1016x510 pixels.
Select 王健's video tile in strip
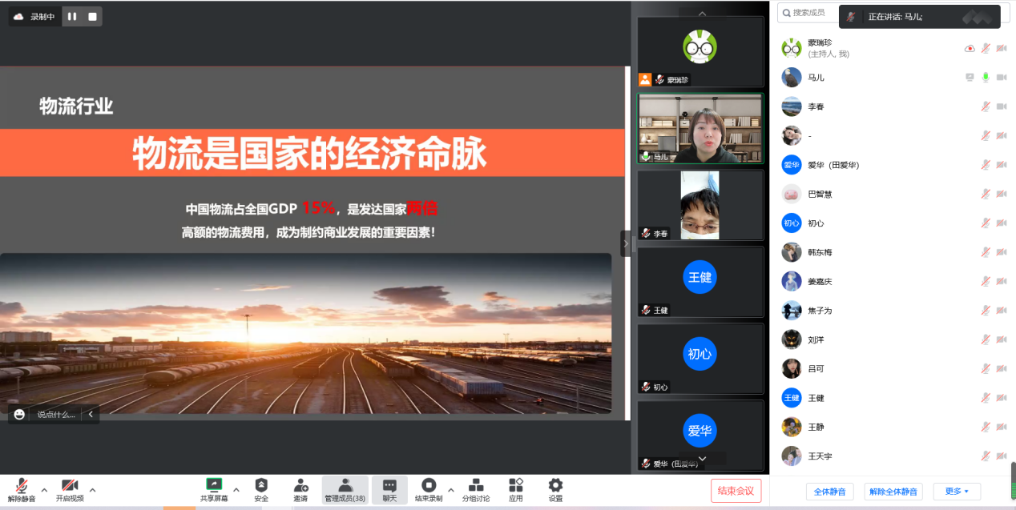click(700, 282)
